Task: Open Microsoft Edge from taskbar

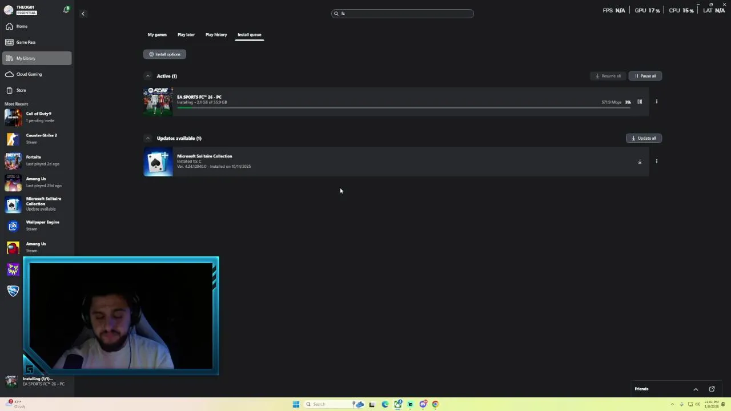Action: click(385, 404)
